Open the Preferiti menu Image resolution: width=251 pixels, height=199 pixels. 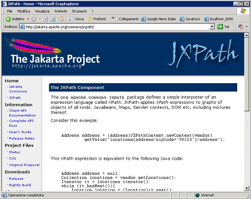(x=61, y=11)
